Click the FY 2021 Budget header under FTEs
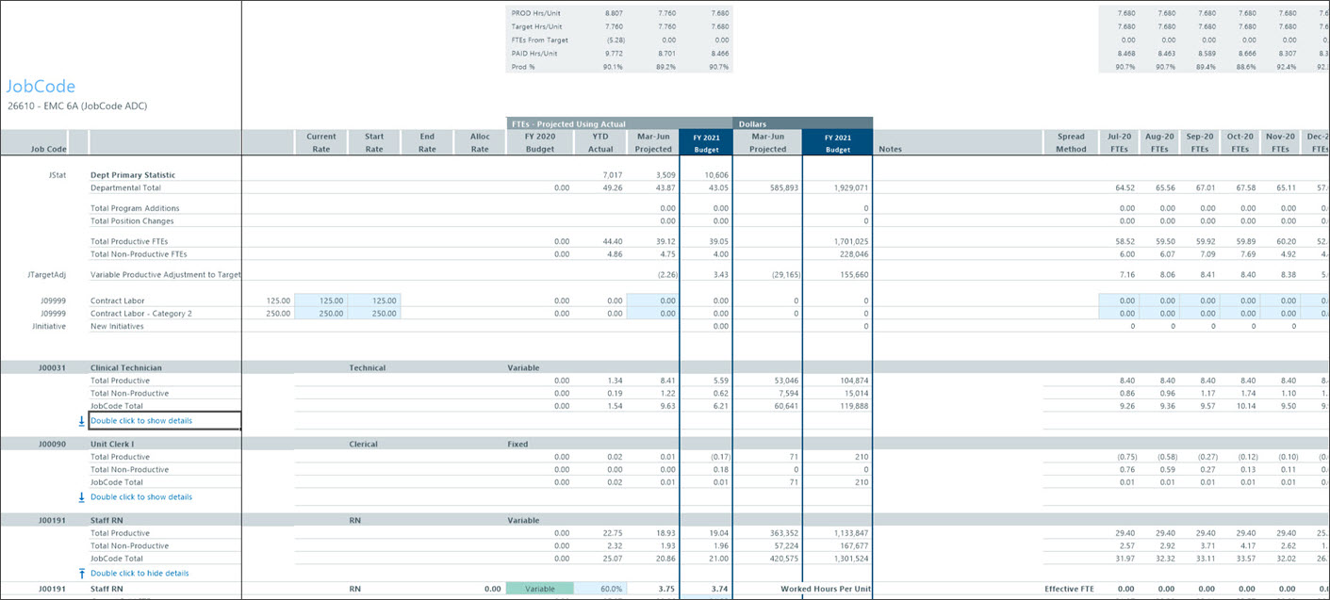Screen dimensions: 1330x600 click(705, 143)
